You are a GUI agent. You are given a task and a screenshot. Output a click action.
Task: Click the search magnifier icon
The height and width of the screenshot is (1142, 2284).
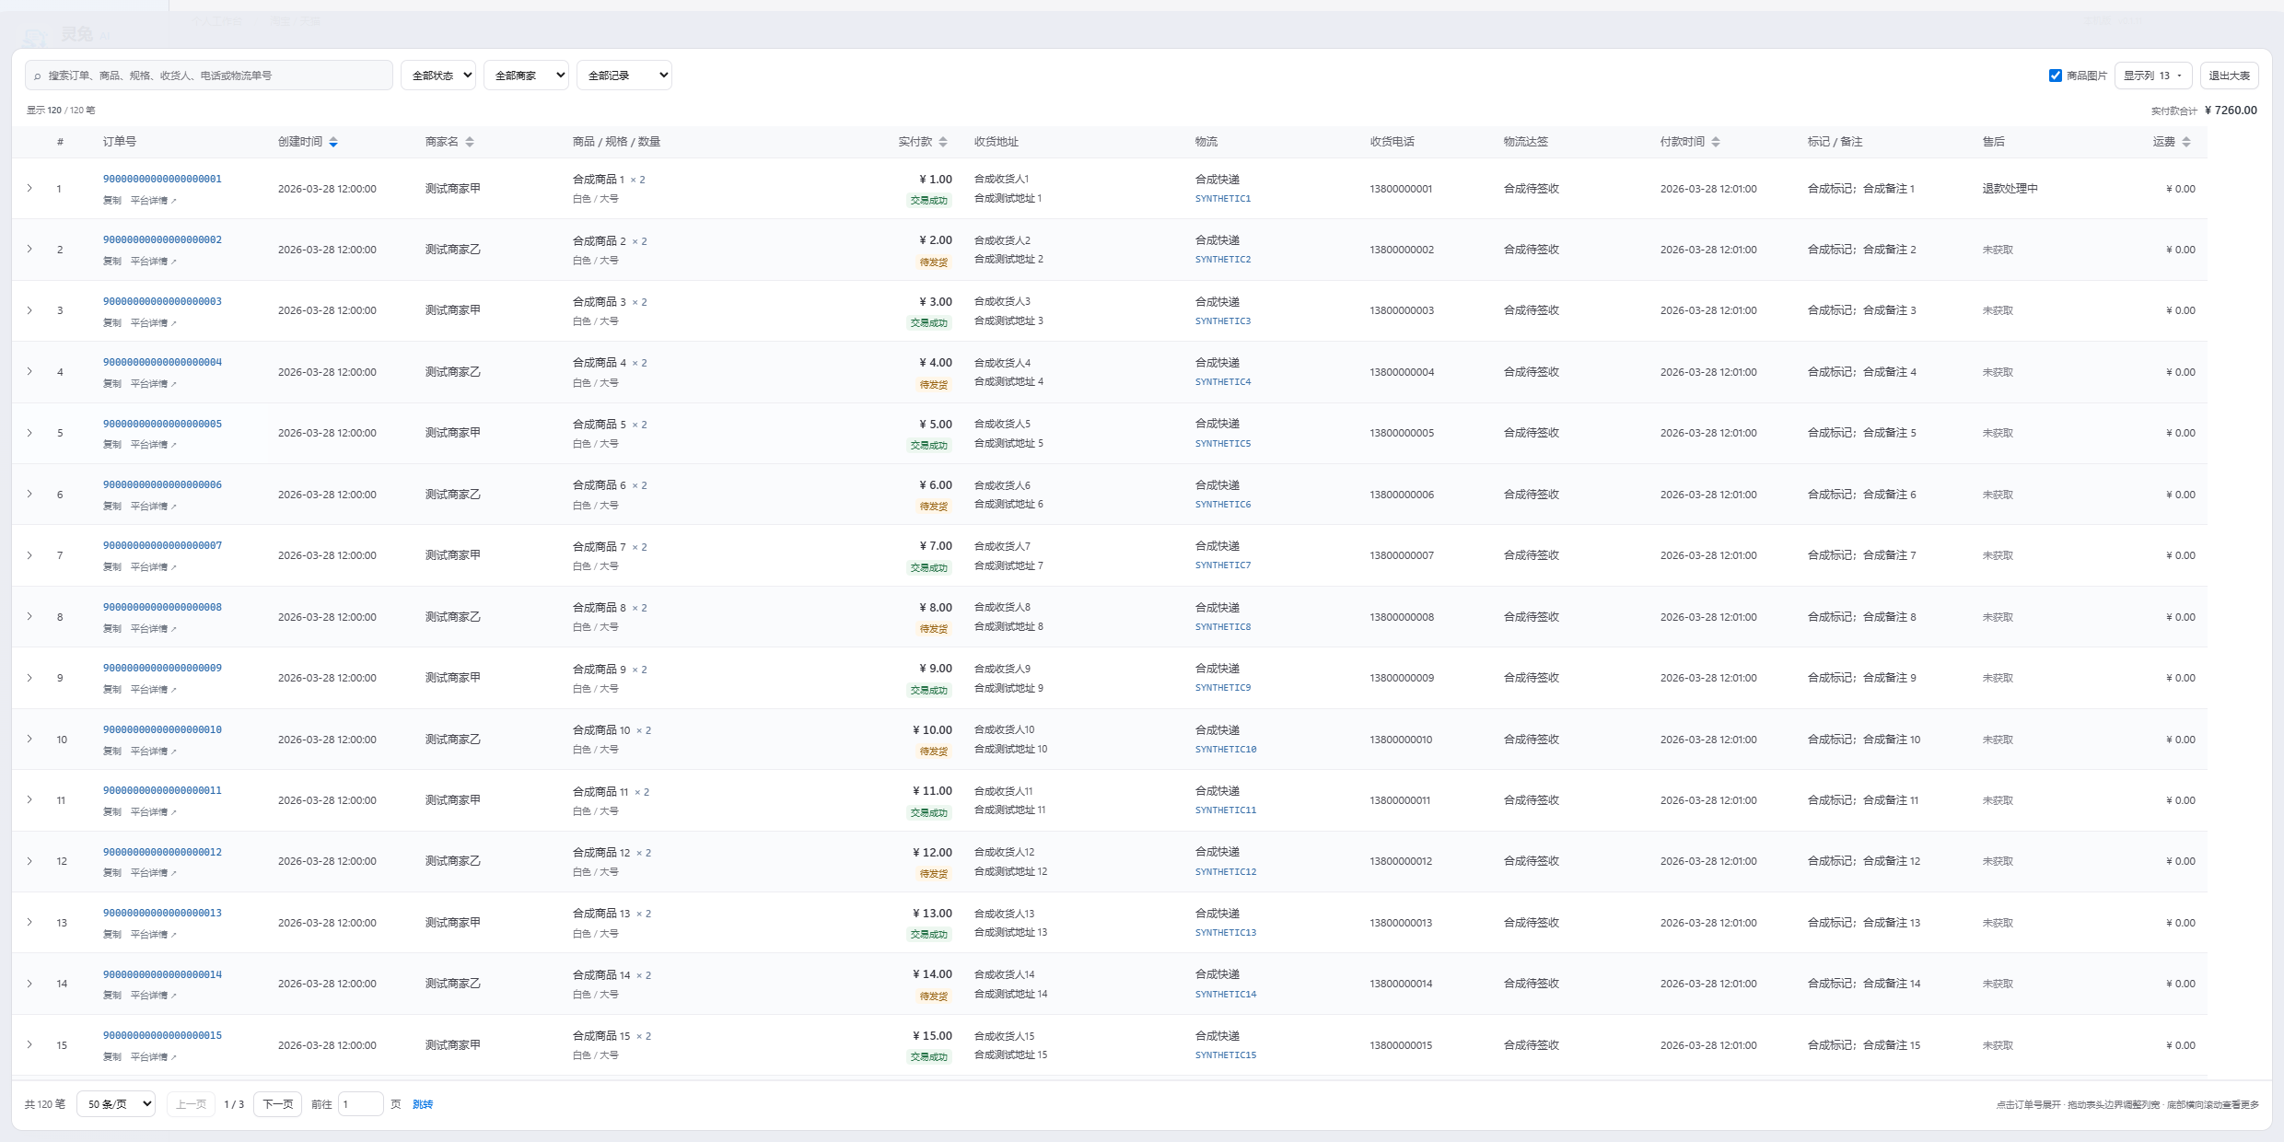[38, 76]
